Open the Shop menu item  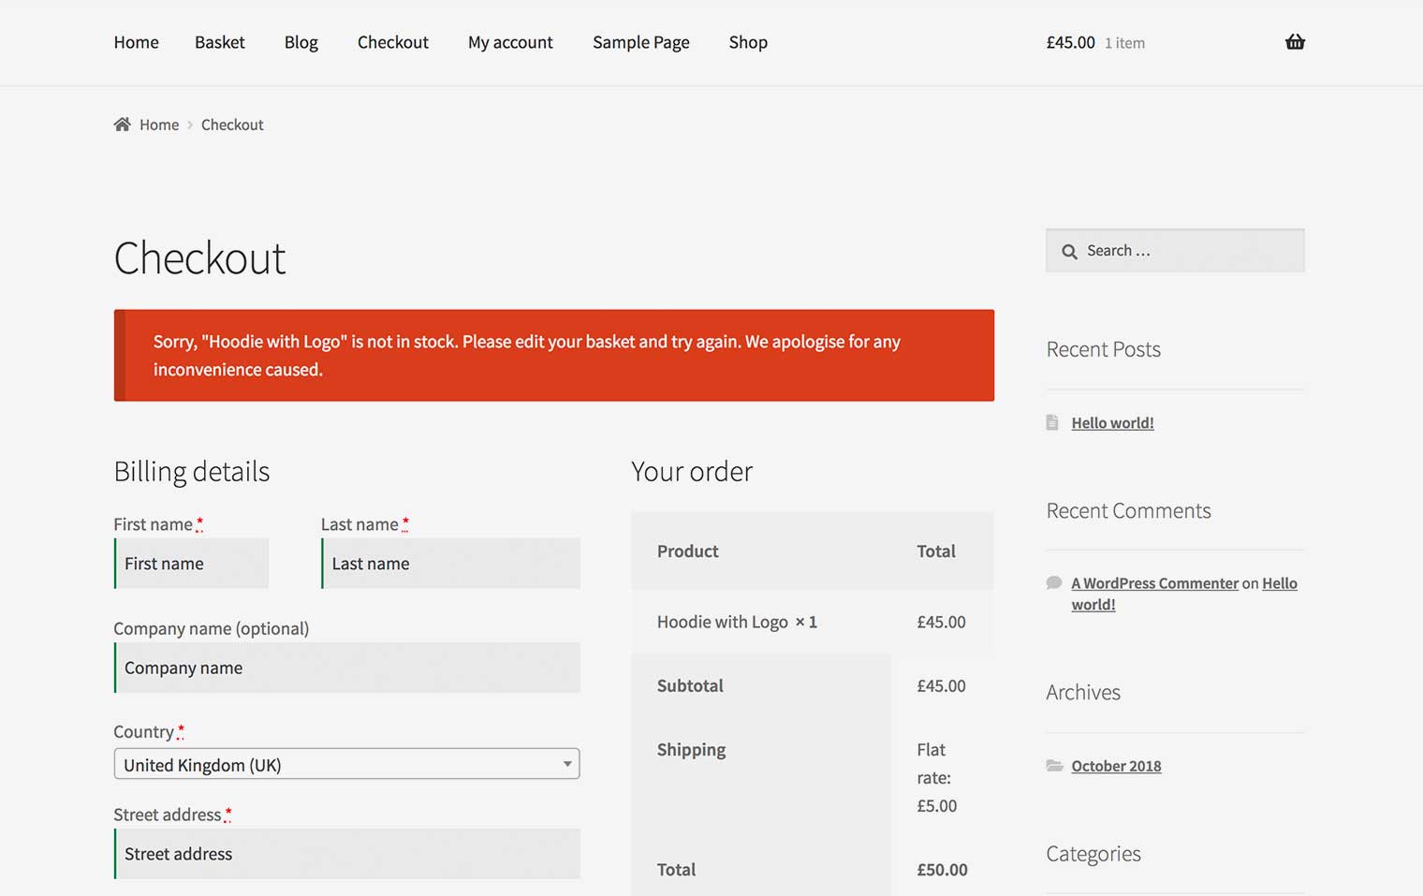[748, 42]
